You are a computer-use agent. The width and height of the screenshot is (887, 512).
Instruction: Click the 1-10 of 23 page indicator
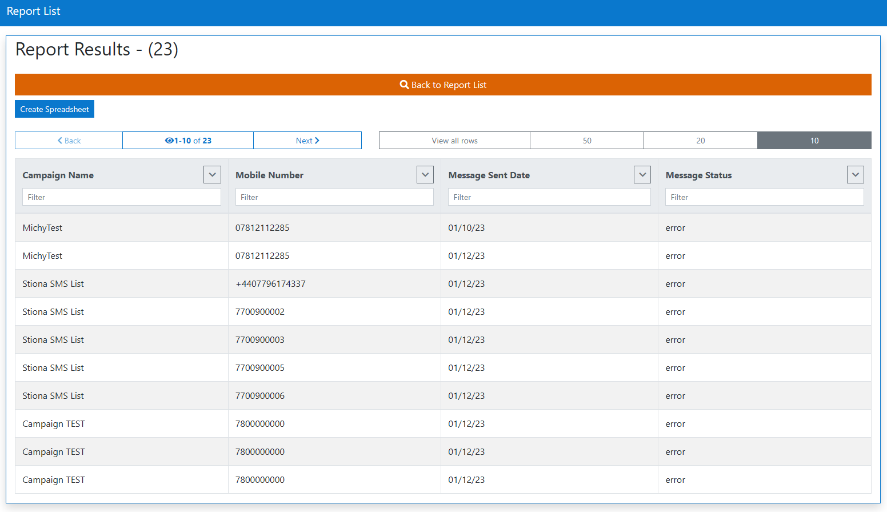pyautogui.click(x=188, y=141)
